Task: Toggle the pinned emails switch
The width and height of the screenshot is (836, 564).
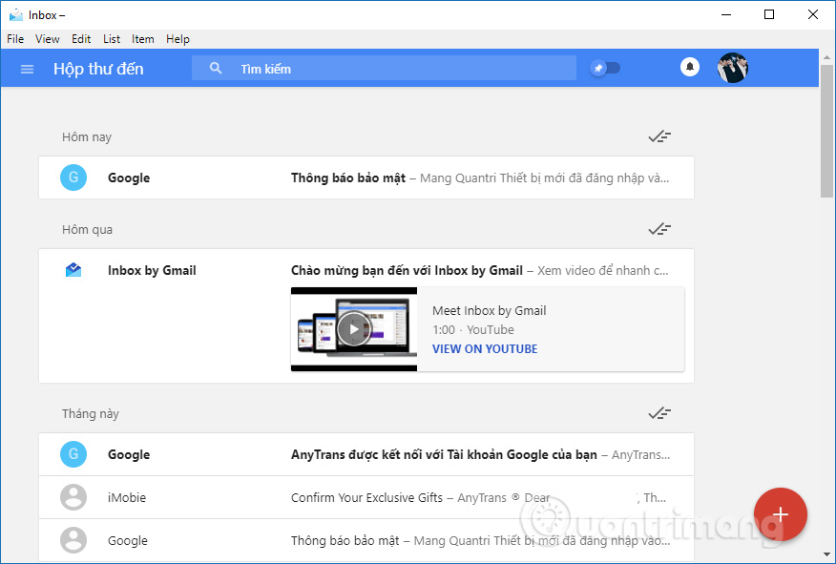Action: (x=606, y=68)
